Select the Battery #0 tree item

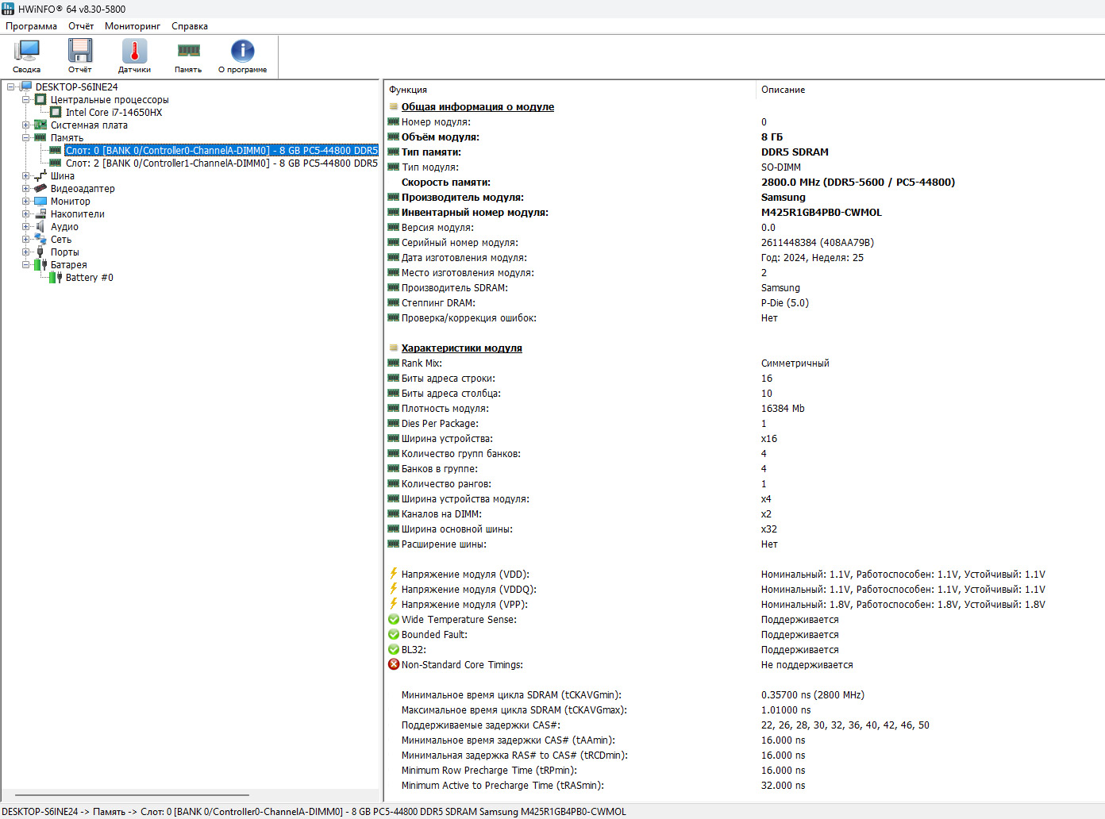[x=89, y=278]
